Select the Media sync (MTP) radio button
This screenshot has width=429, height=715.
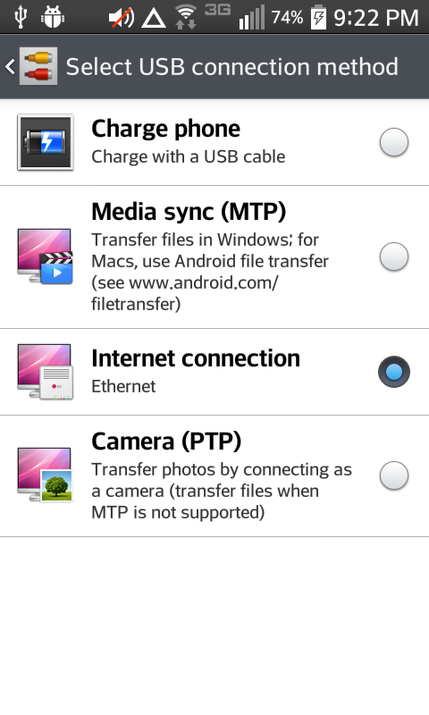394,257
